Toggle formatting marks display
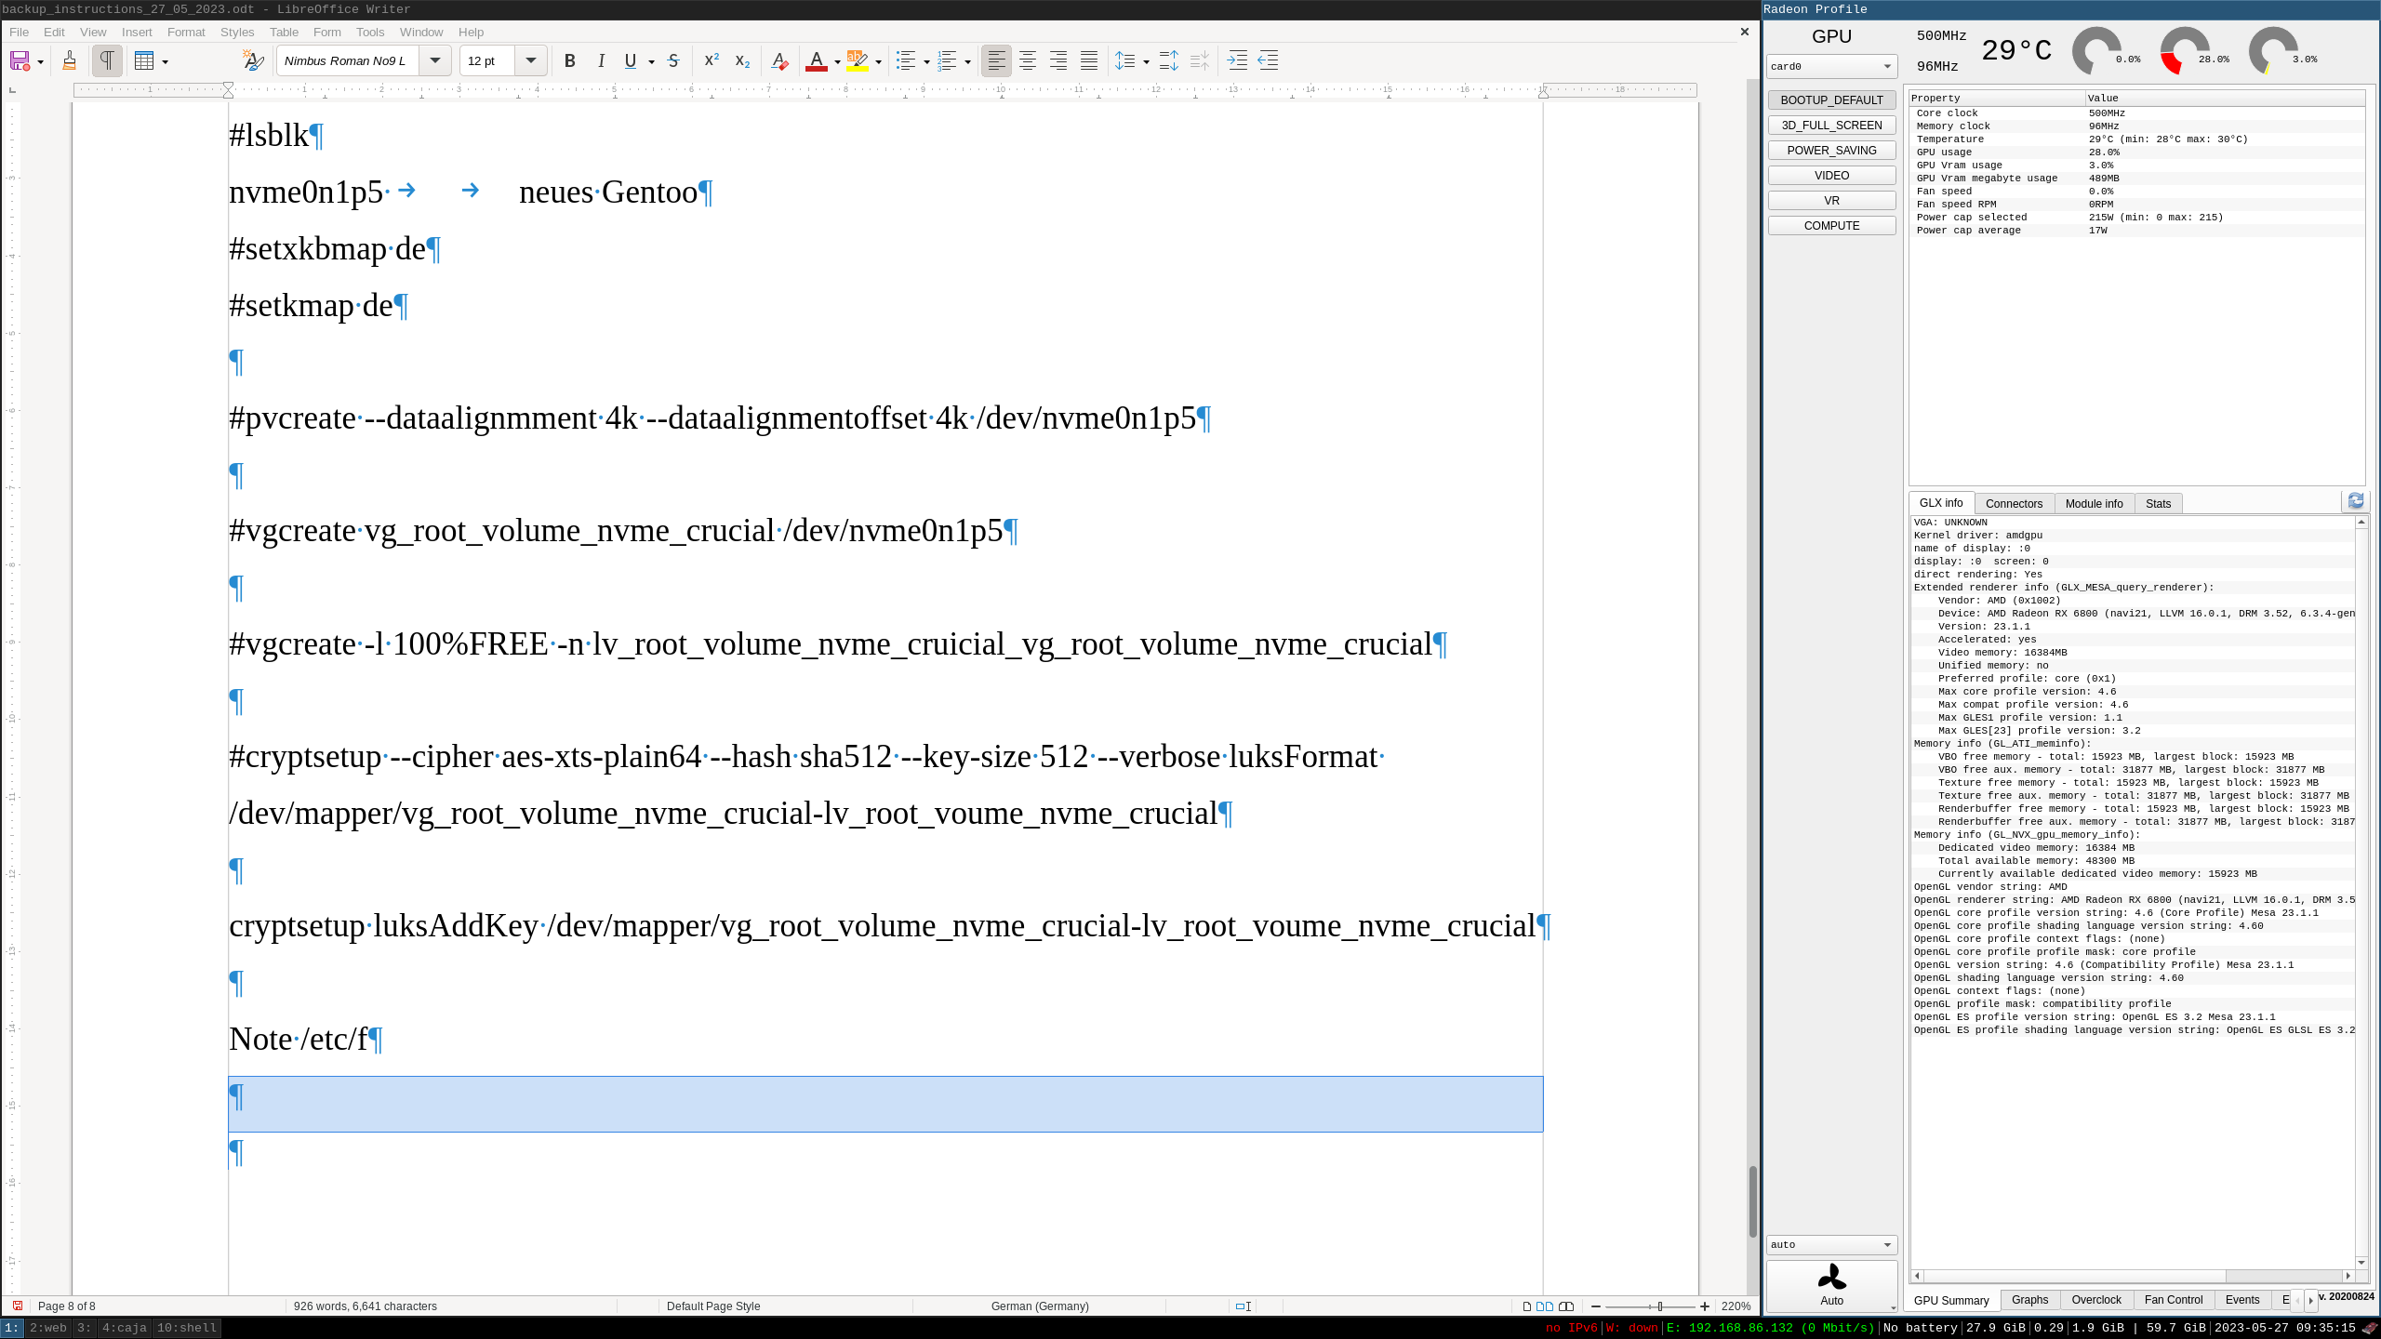The image size is (2381, 1339). click(x=107, y=60)
